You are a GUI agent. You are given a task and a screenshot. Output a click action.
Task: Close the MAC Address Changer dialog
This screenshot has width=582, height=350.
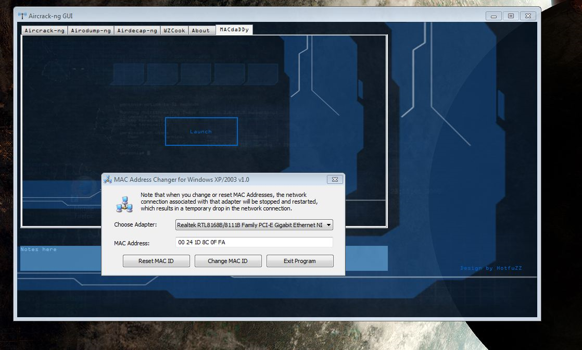tap(335, 180)
